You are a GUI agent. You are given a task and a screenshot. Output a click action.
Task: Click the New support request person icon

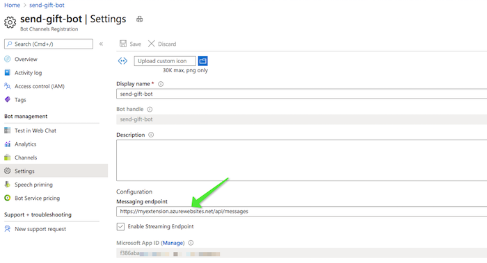pyautogui.click(x=8, y=229)
